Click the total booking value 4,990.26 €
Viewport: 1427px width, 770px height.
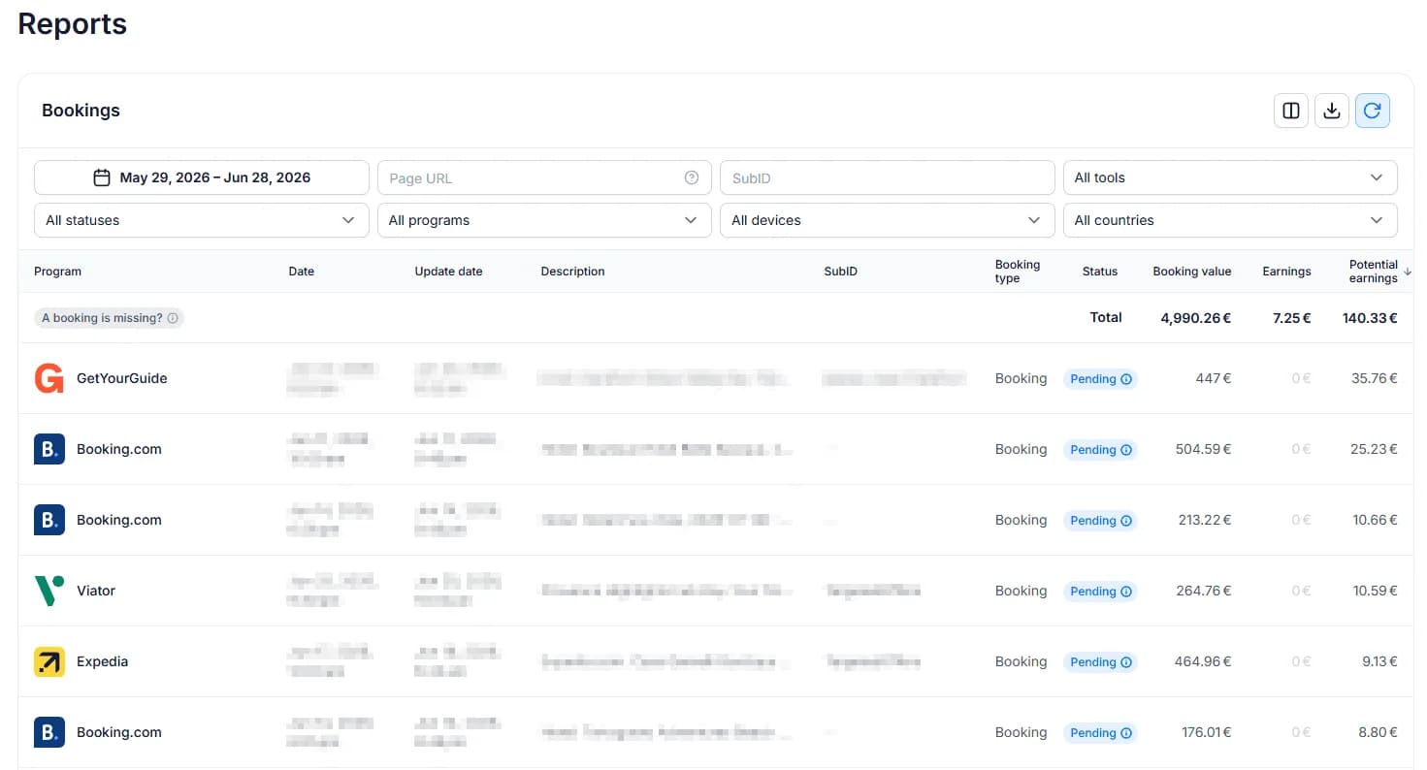click(1196, 318)
